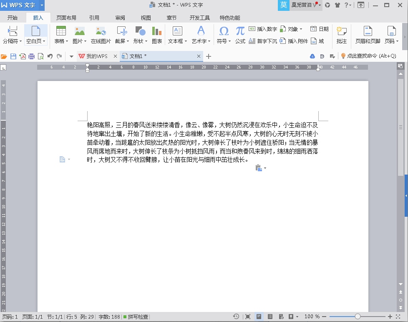Click the print icon in quick toolbar

31,56
